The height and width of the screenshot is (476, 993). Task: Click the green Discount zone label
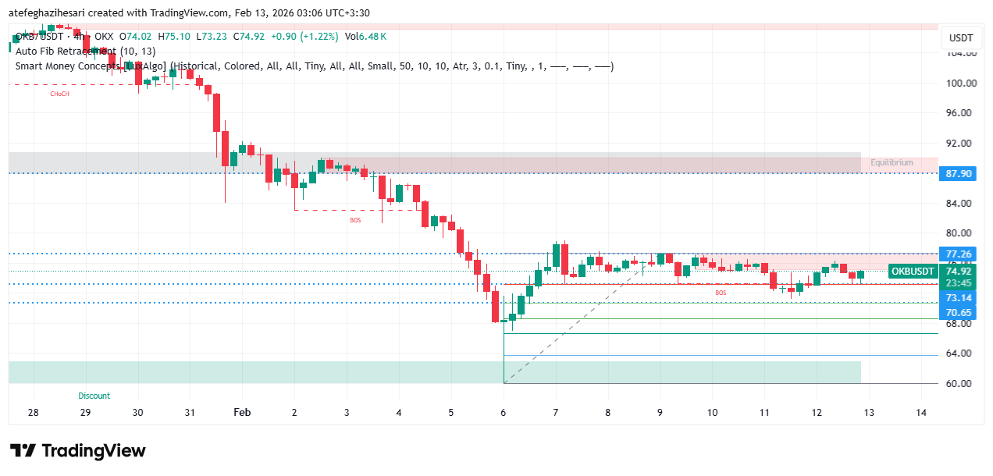pos(94,396)
